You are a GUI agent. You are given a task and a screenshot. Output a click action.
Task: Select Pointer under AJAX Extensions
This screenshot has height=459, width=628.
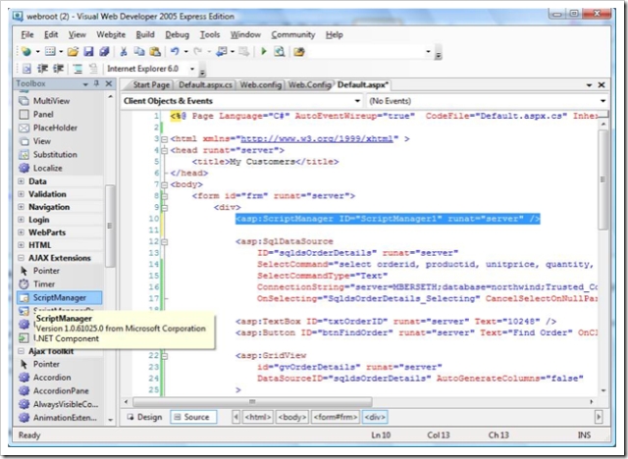coord(59,271)
